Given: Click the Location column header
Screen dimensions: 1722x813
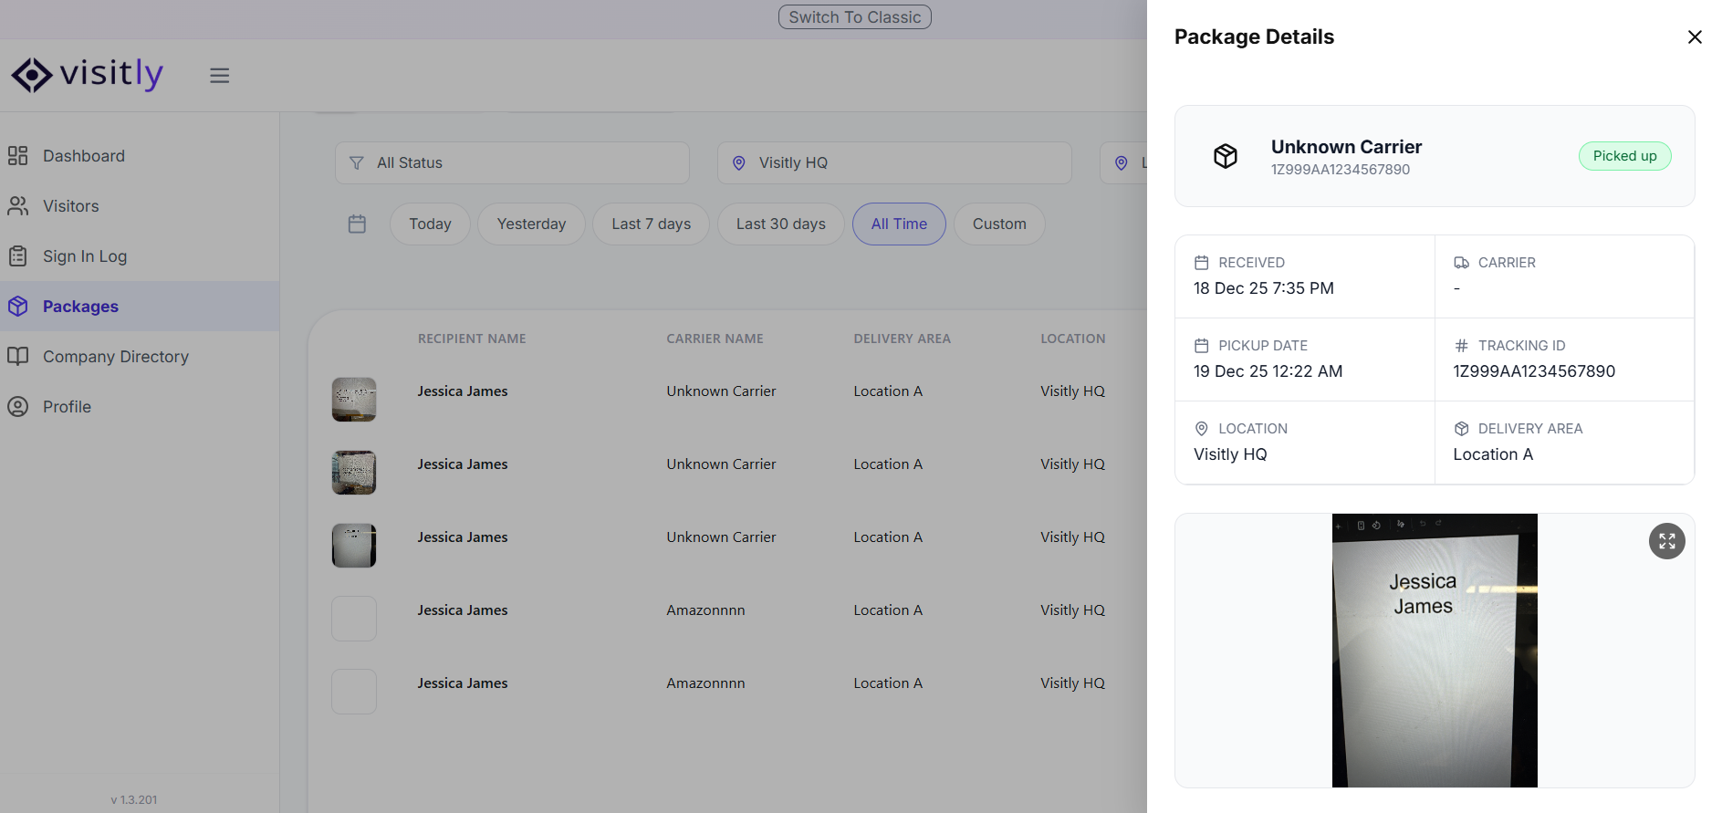Looking at the screenshot, I should tap(1072, 339).
